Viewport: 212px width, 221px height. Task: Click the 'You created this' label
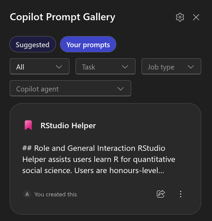pyautogui.click(x=56, y=194)
